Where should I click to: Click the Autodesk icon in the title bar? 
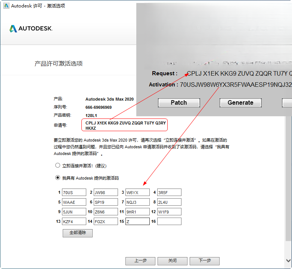6,6
